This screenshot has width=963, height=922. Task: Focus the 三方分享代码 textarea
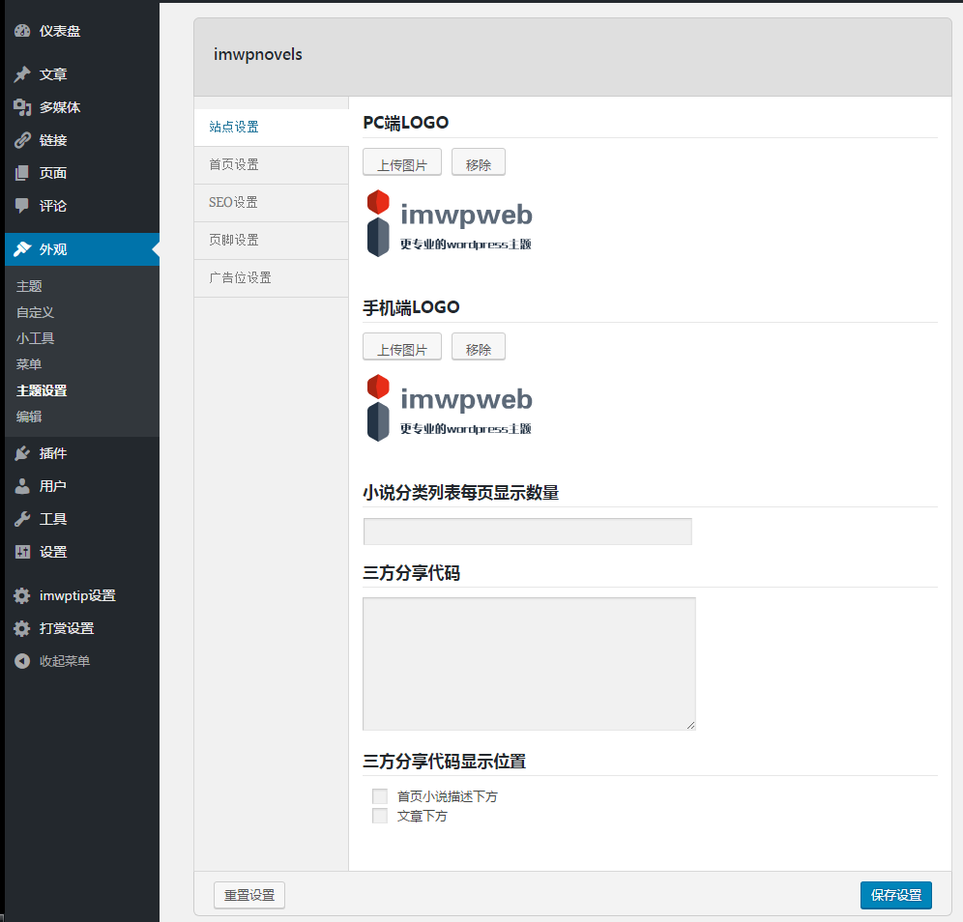(530, 664)
